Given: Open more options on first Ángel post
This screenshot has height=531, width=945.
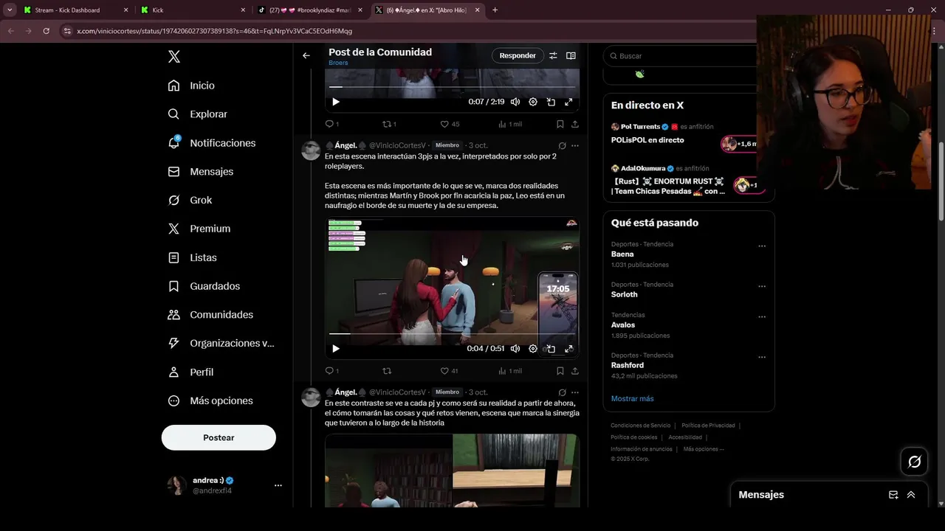Looking at the screenshot, I should 575,145.
